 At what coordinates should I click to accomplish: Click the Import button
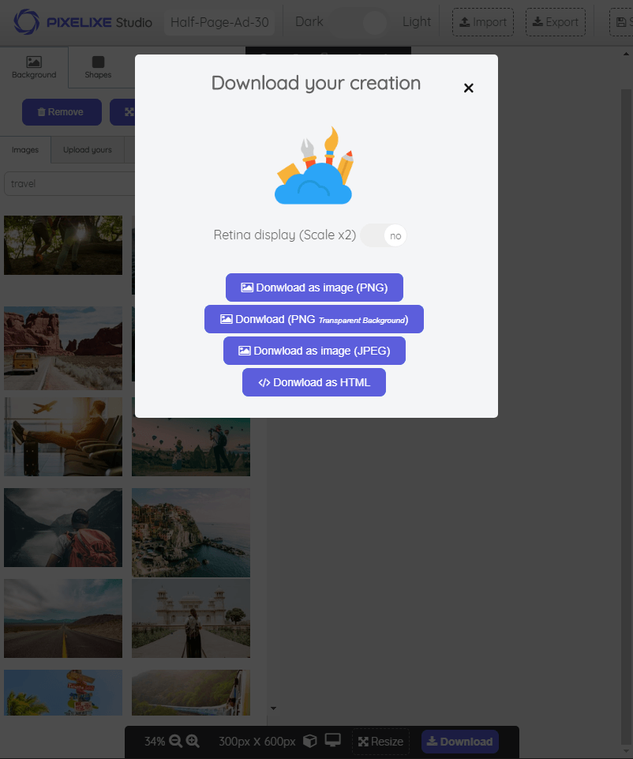[482, 22]
